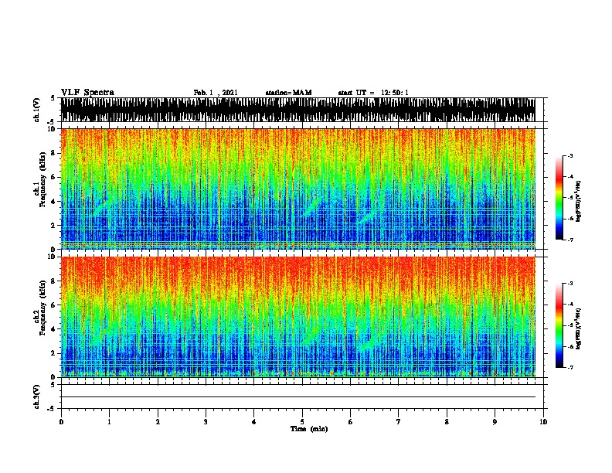Click the rising tone near 1 min in ch.1 spectrogram
The width and height of the screenshot is (612, 473).
(104, 206)
